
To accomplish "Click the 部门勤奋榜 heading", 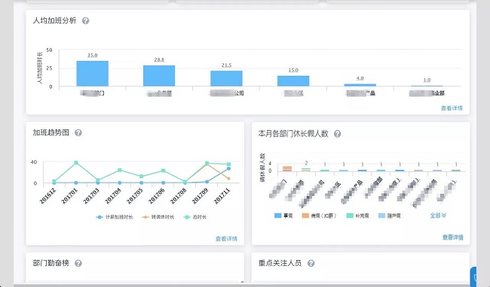I will coord(51,263).
